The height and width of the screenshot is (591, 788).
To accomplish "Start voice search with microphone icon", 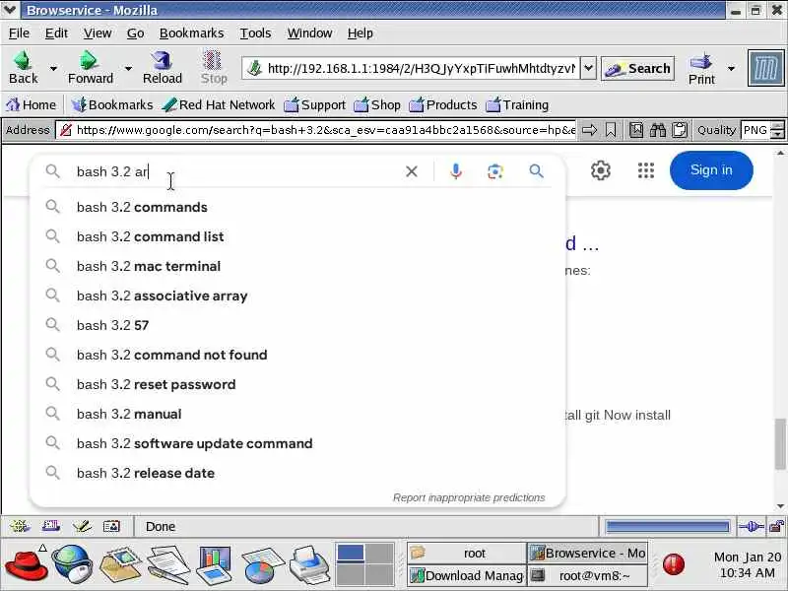I will click(456, 171).
